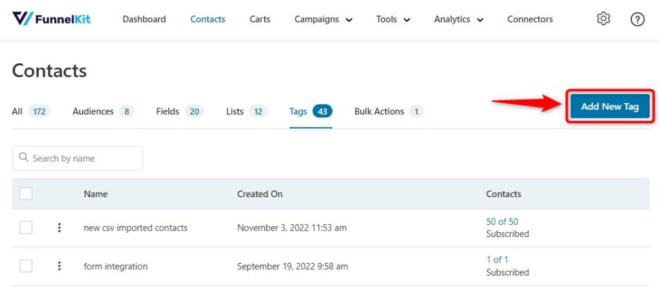Image resolution: width=660 pixels, height=290 pixels.
Task: Open the help question mark icon
Action: [x=637, y=19]
